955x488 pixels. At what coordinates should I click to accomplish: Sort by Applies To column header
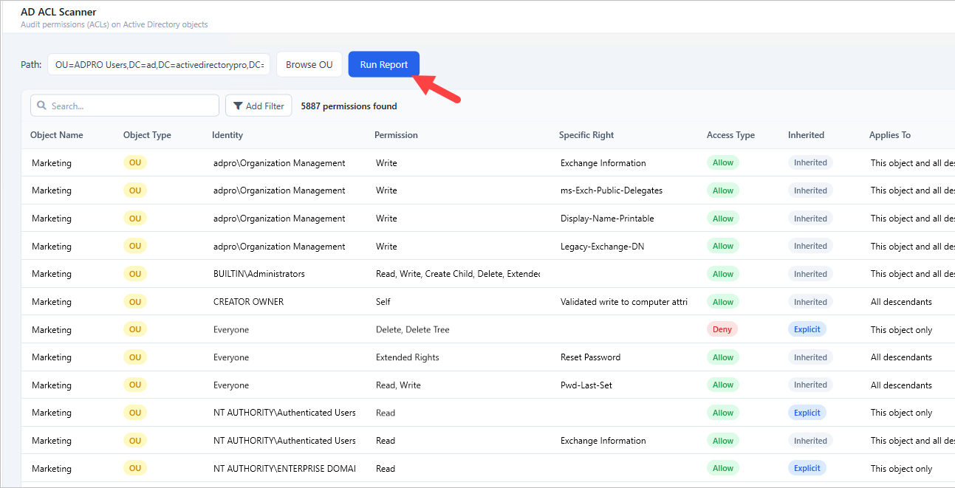pyautogui.click(x=890, y=135)
